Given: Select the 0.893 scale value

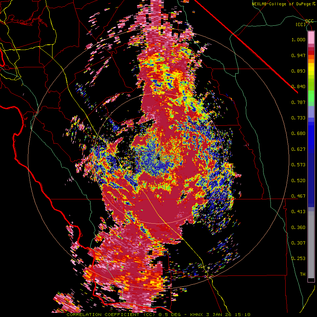Looking at the screenshot, I should 298,71.
